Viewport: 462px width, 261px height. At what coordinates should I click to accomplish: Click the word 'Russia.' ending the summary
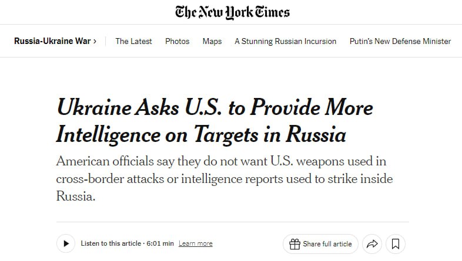(x=76, y=196)
